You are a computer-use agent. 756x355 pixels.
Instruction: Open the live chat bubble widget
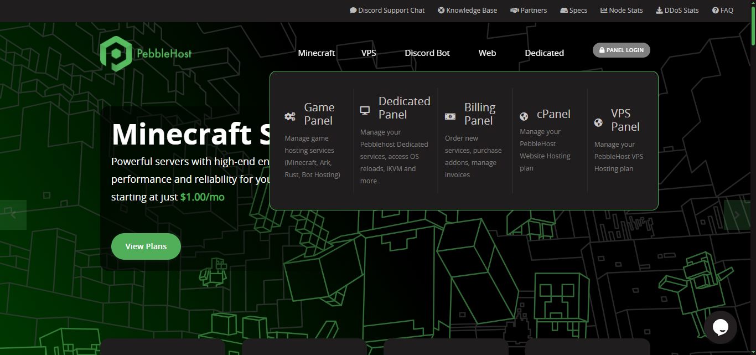721,327
